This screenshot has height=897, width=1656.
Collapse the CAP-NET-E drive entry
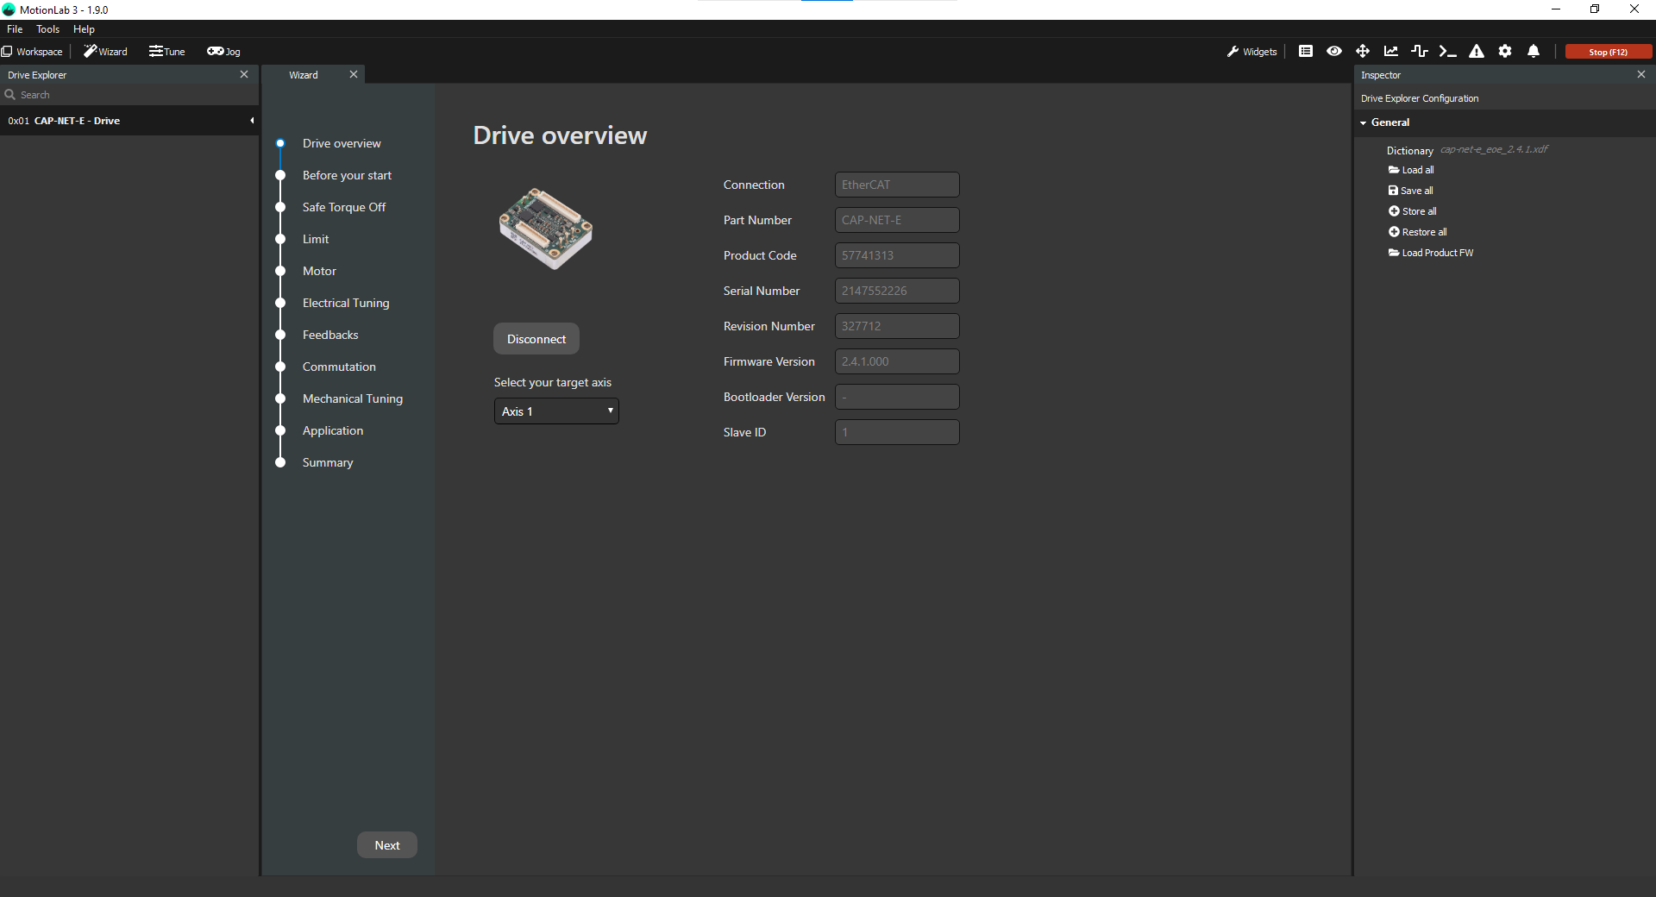click(x=251, y=121)
